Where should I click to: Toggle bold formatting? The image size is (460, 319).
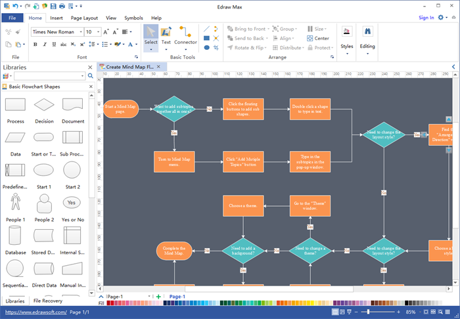(x=35, y=45)
